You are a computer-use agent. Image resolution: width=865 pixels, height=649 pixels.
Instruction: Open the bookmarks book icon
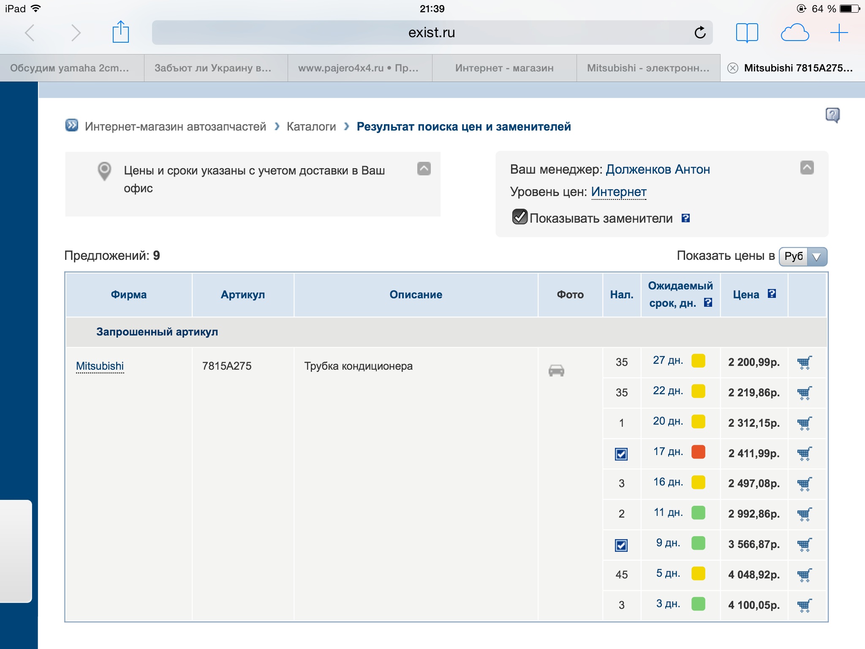(747, 33)
